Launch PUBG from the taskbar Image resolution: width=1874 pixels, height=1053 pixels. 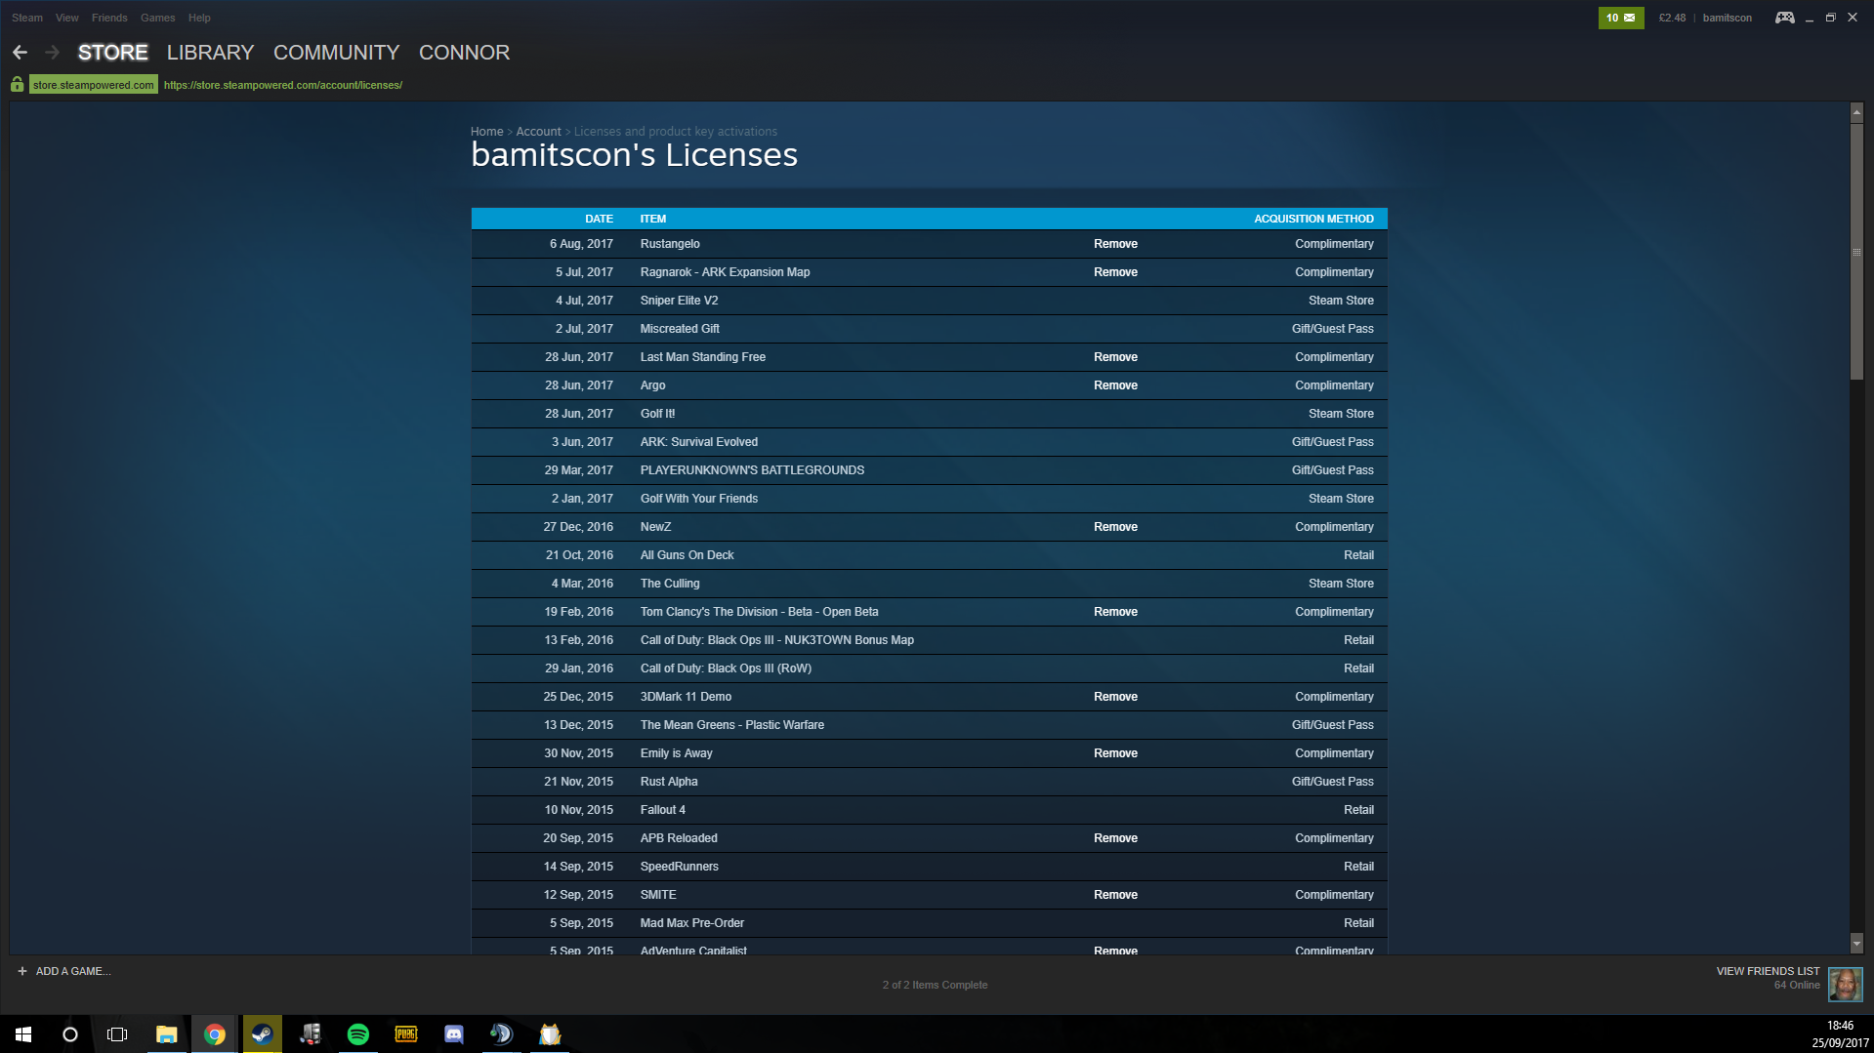tap(406, 1034)
